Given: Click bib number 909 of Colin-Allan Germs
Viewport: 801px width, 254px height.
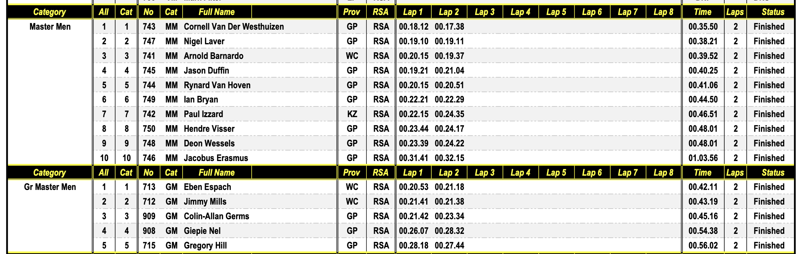Looking at the screenshot, I should (x=149, y=216).
